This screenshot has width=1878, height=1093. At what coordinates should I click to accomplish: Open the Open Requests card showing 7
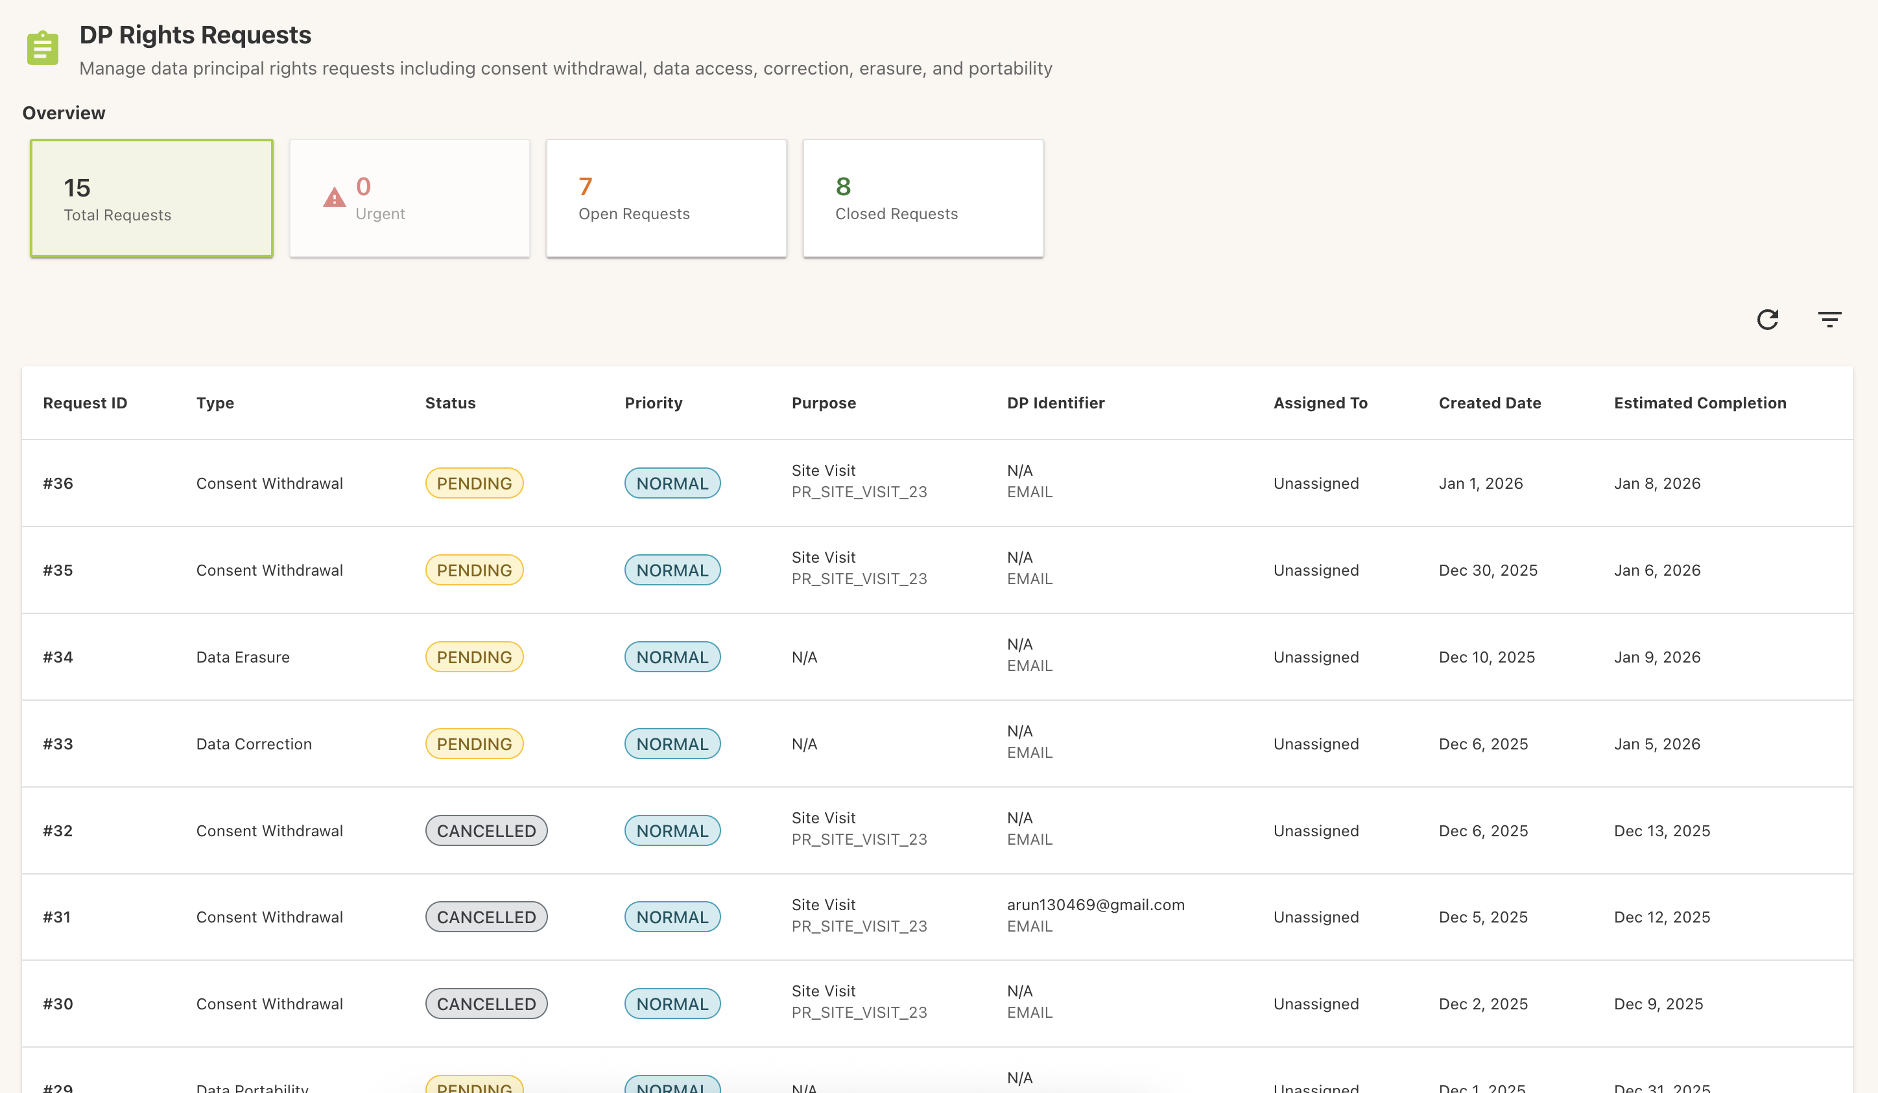click(666, 198)
